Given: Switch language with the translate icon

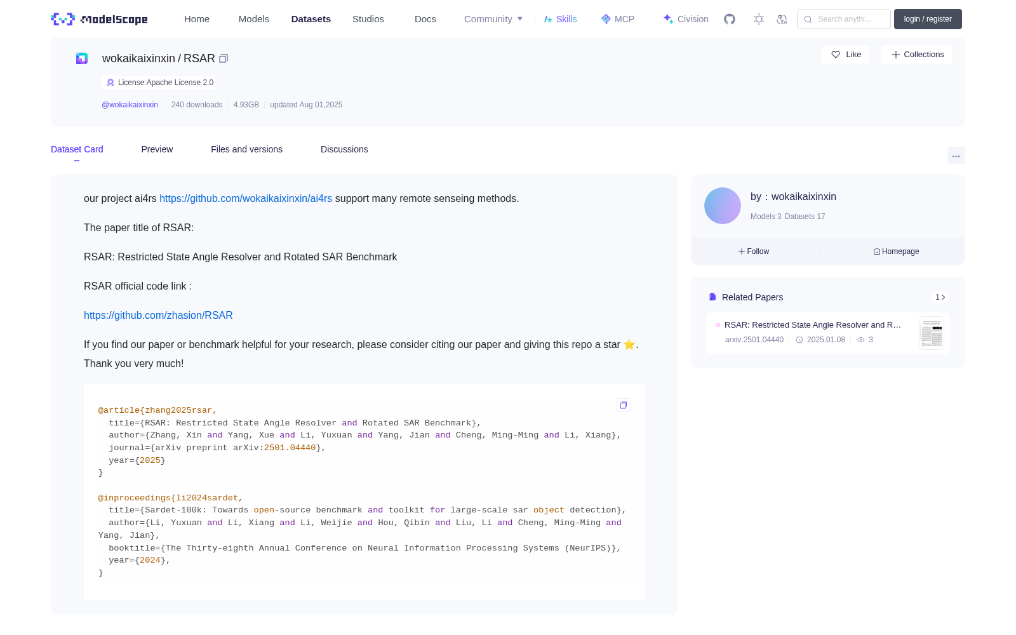Looking at the screenshot, I should pos(782,19).
